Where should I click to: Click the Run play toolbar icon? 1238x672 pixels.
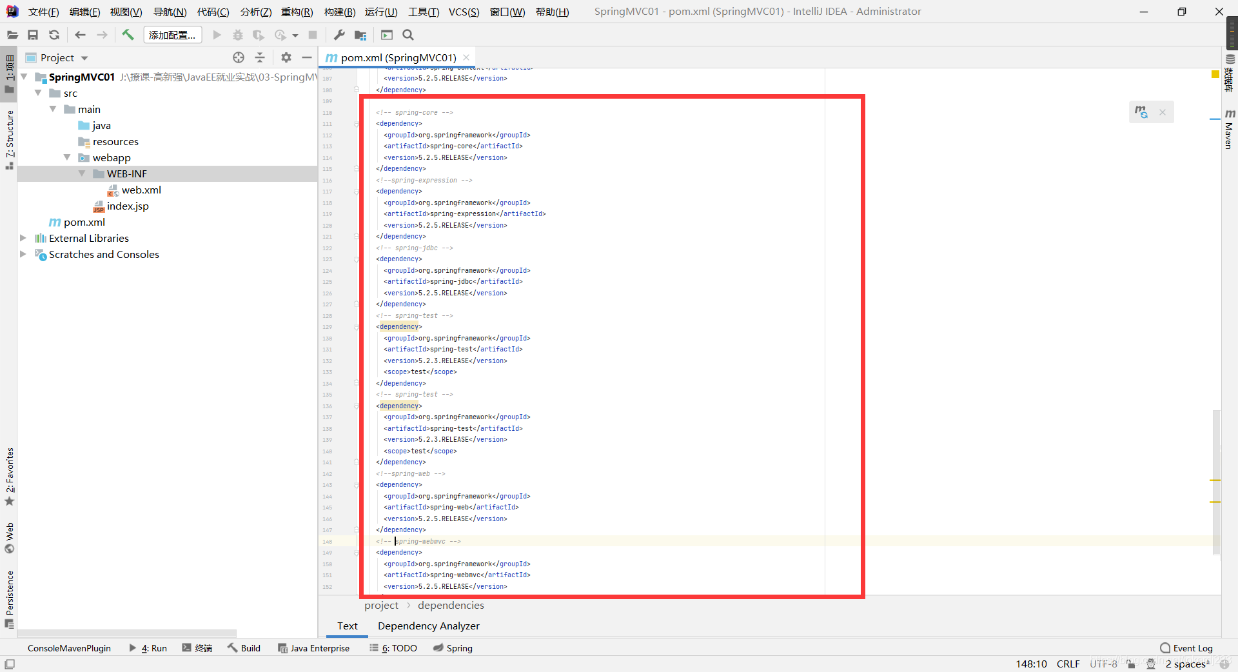pyautogui.click(x=217, y=35)
